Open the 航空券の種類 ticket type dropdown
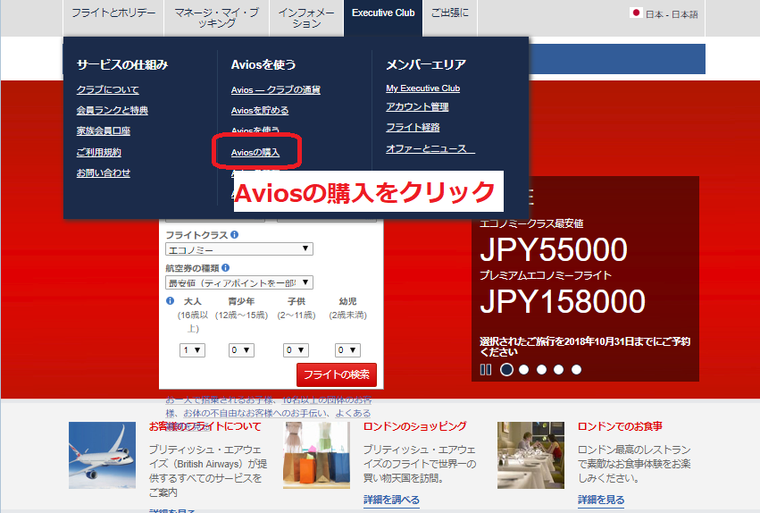 click(238, 282)
